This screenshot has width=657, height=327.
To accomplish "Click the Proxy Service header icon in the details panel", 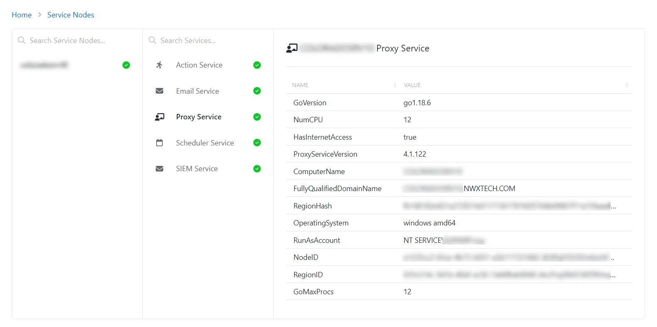I will coord(292,48).
